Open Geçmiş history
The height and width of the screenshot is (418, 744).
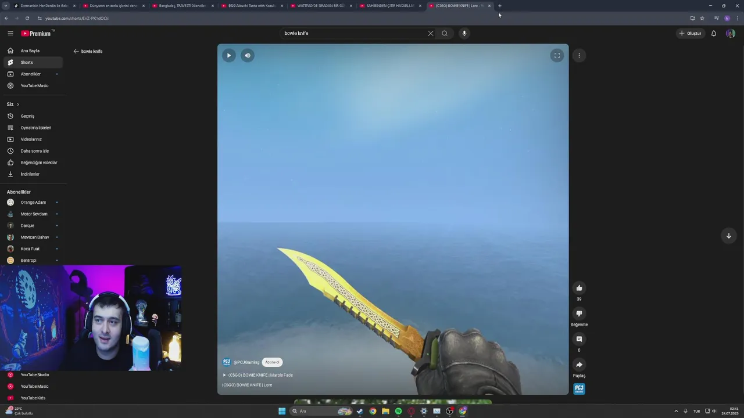click(x=33, y=116)
